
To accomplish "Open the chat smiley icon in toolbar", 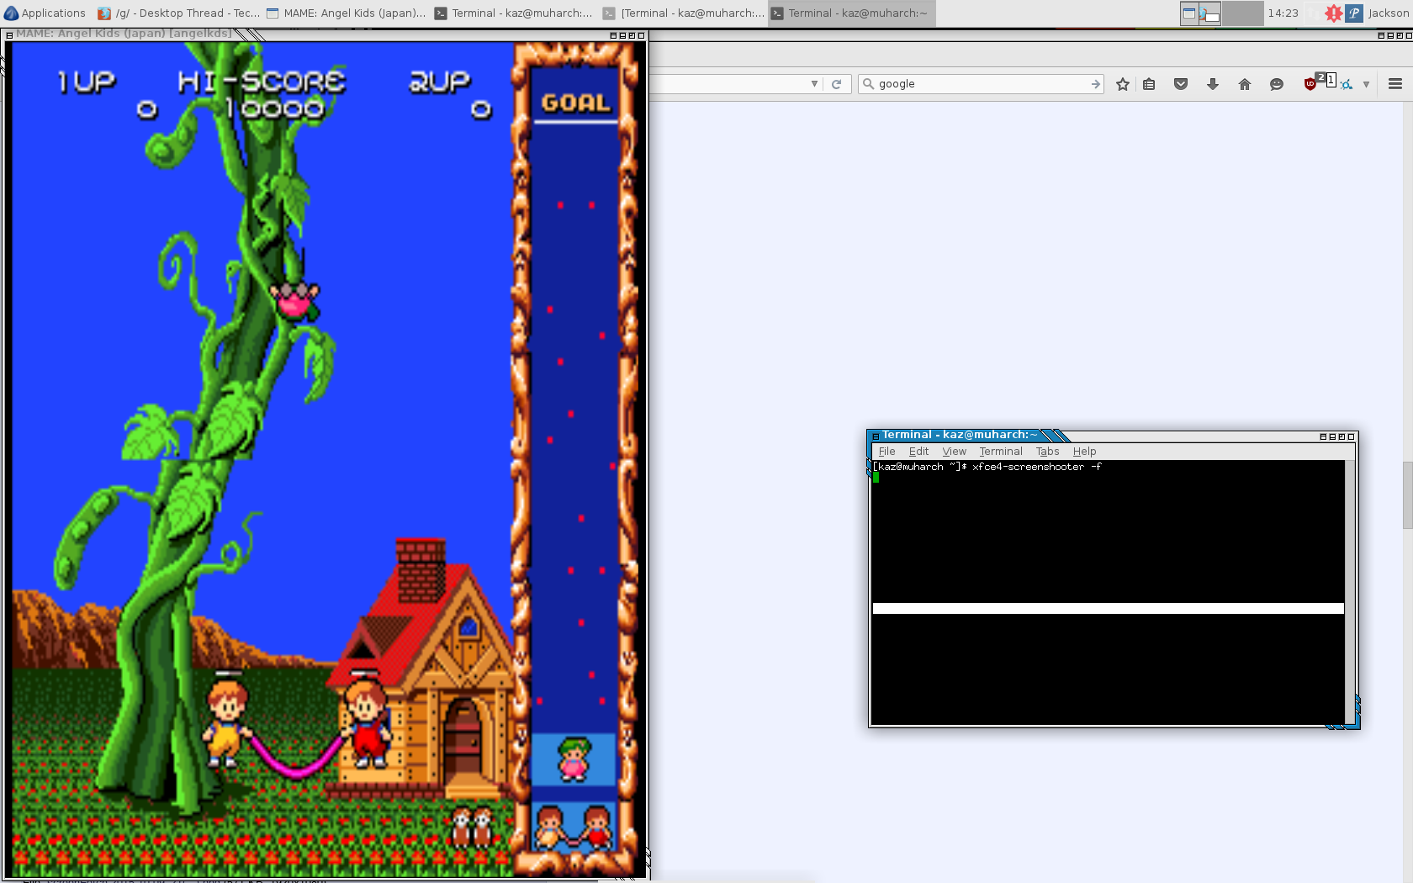I will point(1277,84).
